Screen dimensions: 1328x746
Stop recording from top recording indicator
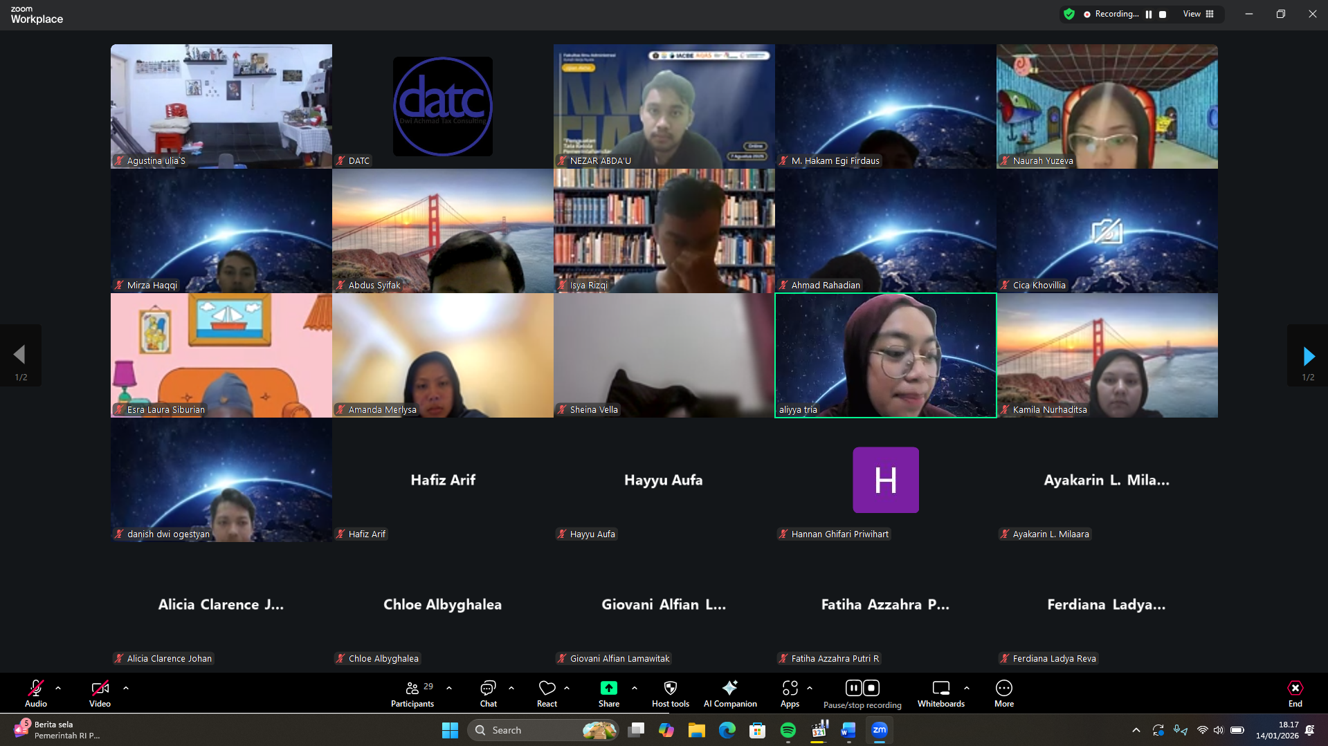tap(1163, 15)
